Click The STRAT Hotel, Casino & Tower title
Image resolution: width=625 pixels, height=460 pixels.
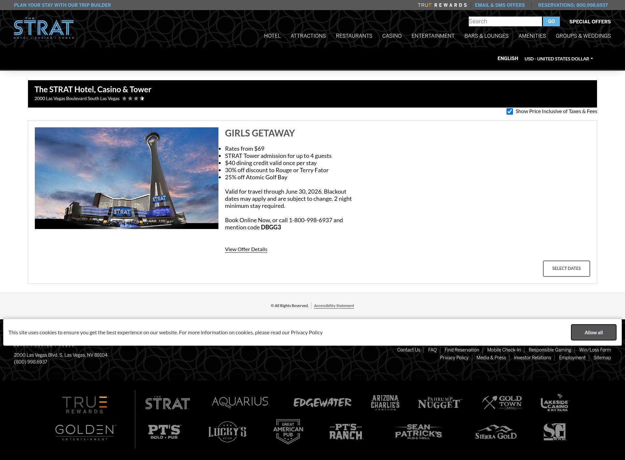(x=93, y=89)
